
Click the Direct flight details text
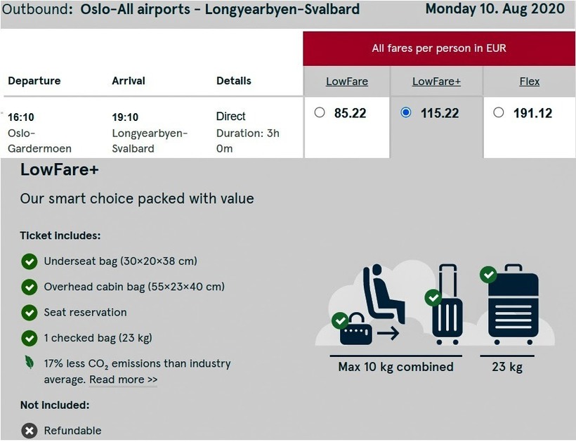pyautogui.click(x=231, y=117)
